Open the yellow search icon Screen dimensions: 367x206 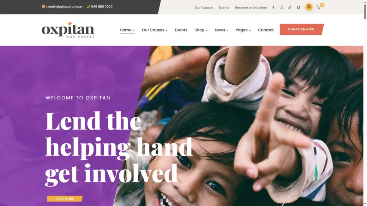tap(309, 7)
